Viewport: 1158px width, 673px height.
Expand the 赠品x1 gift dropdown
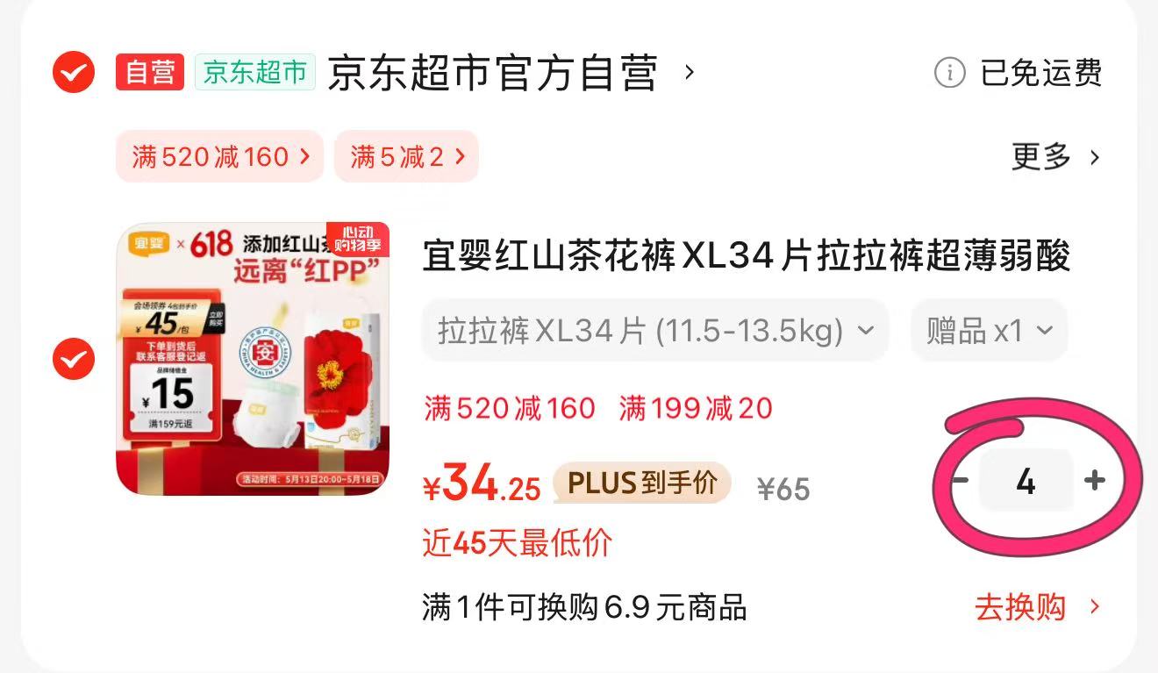989,330
